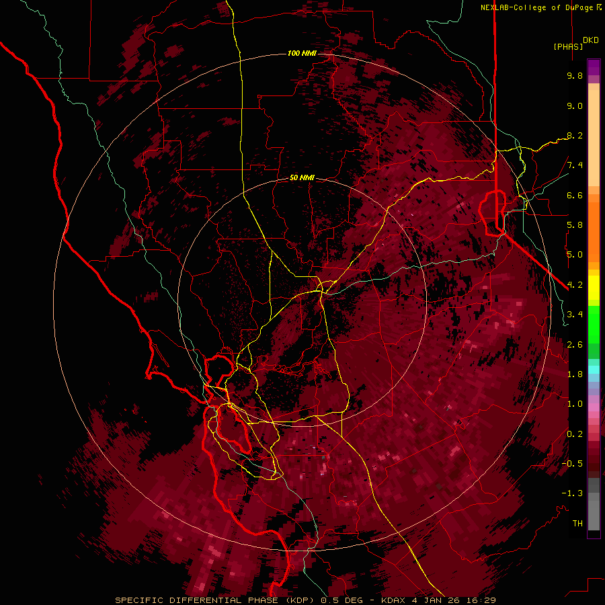Click the NEXLAB-College of DuPage header text
The width and height of the screenshot is (605, 605).
536,7
